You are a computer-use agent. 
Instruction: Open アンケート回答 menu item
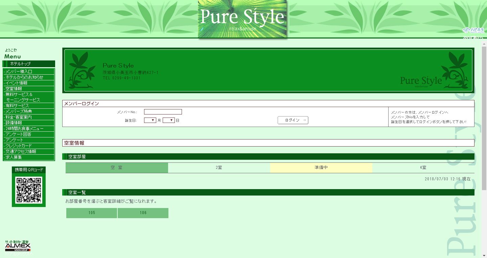coord(29,134)
